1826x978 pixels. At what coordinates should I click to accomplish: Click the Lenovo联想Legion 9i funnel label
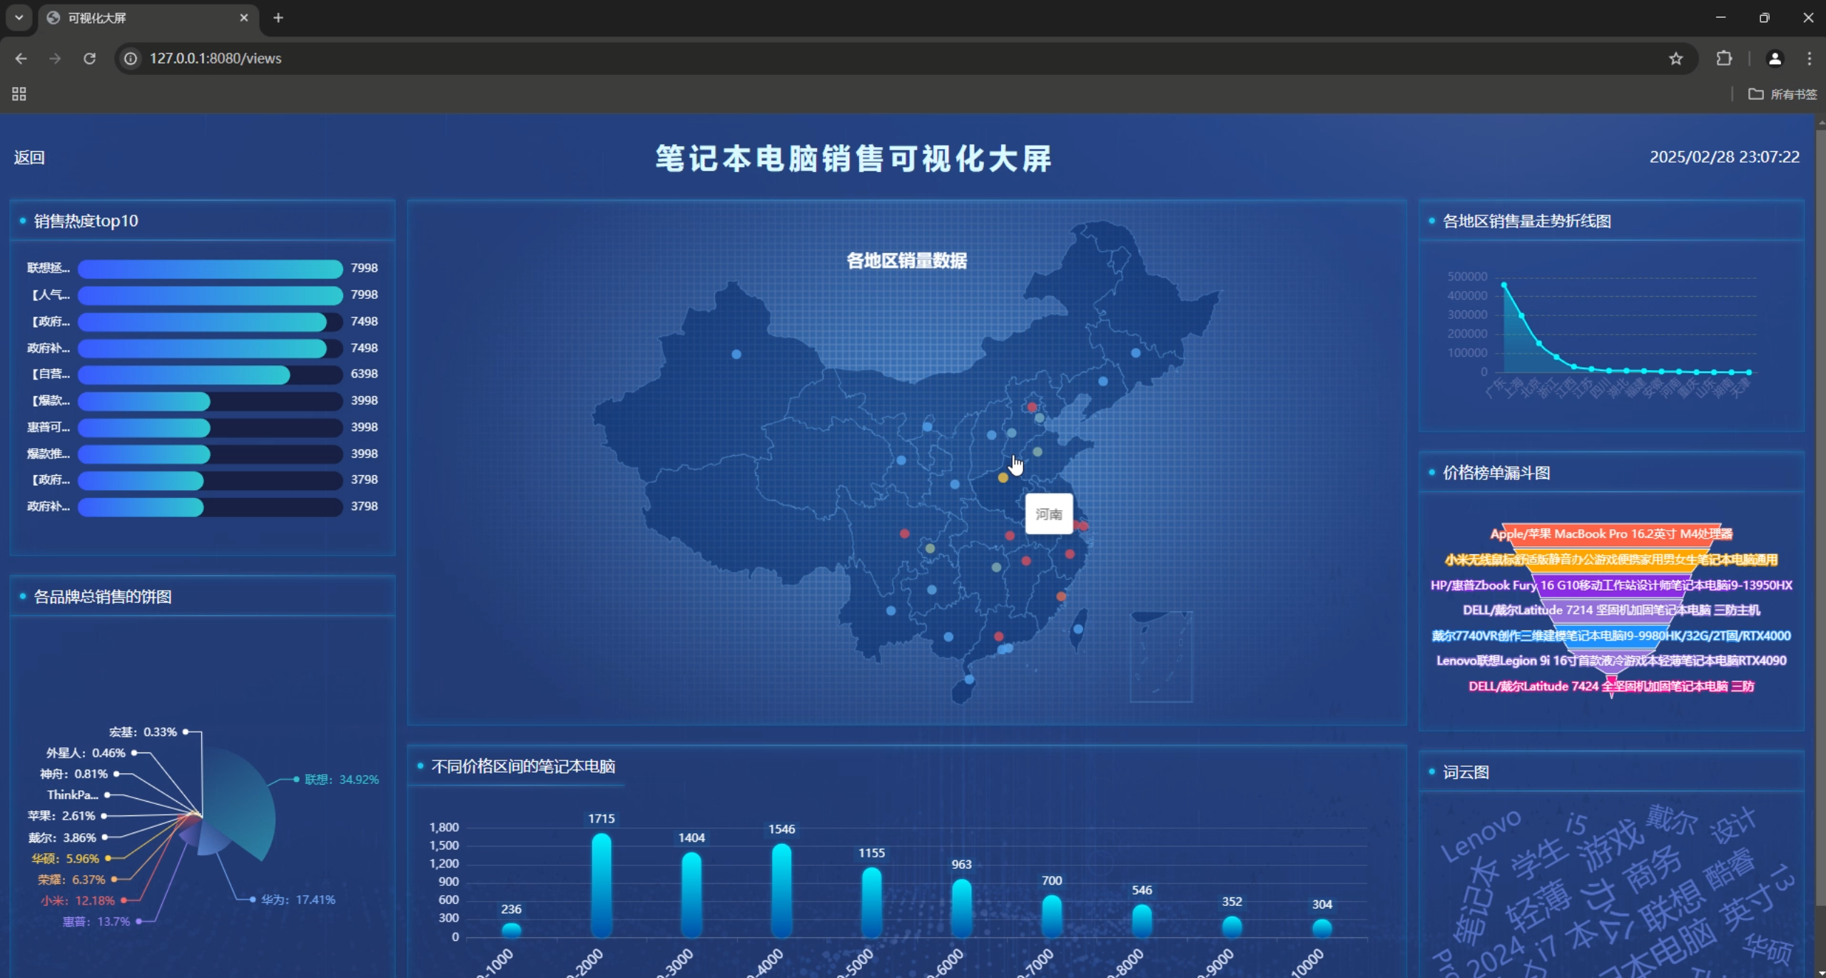tap(1611, 661)
